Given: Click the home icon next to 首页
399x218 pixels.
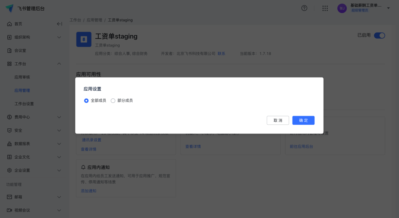Looking at the screenshot, I should [9, 24].
